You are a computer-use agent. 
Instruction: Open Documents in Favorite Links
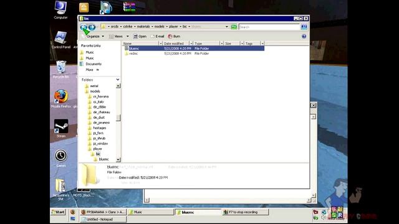[x=94, y=64]
